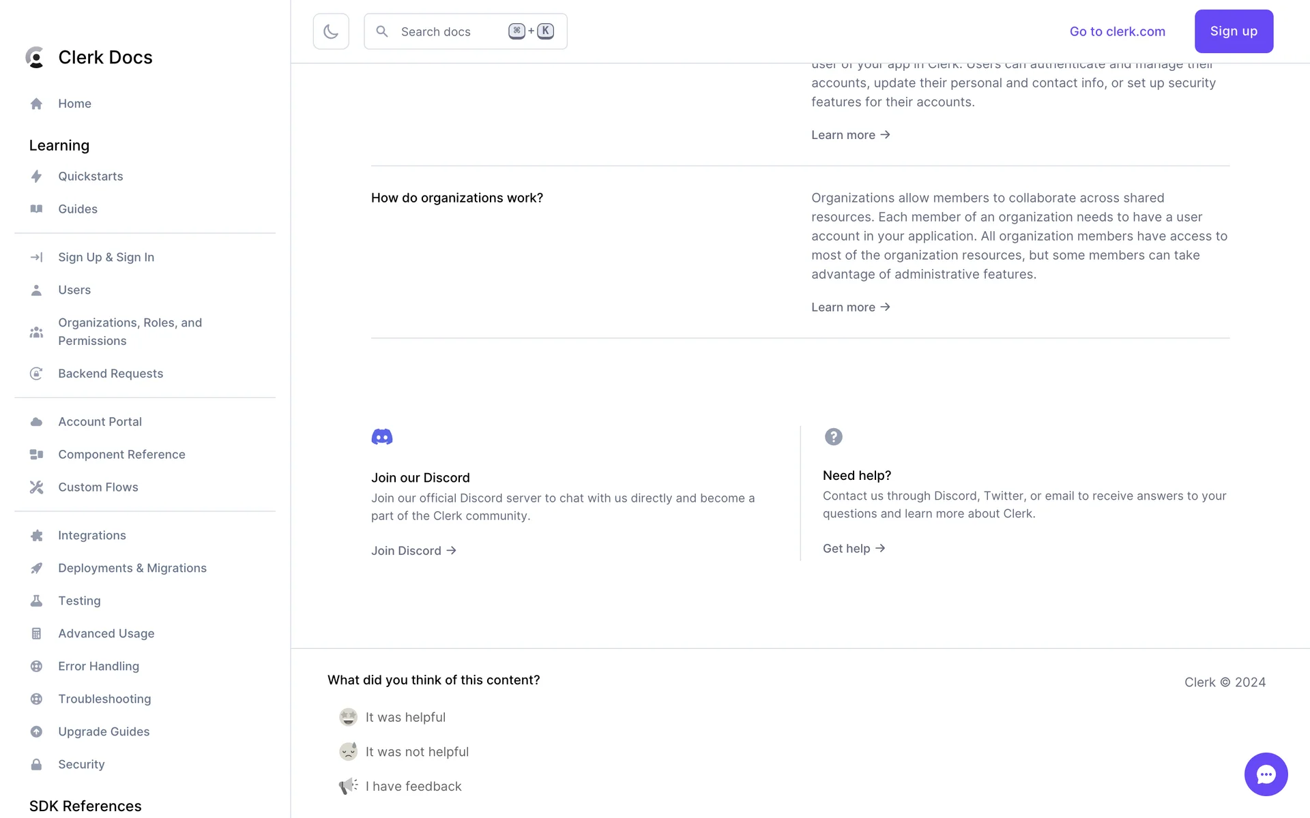Screen dimensions: 1310x818
Task: Open the Component Reference sidebar item
Action: pos(121,455)
